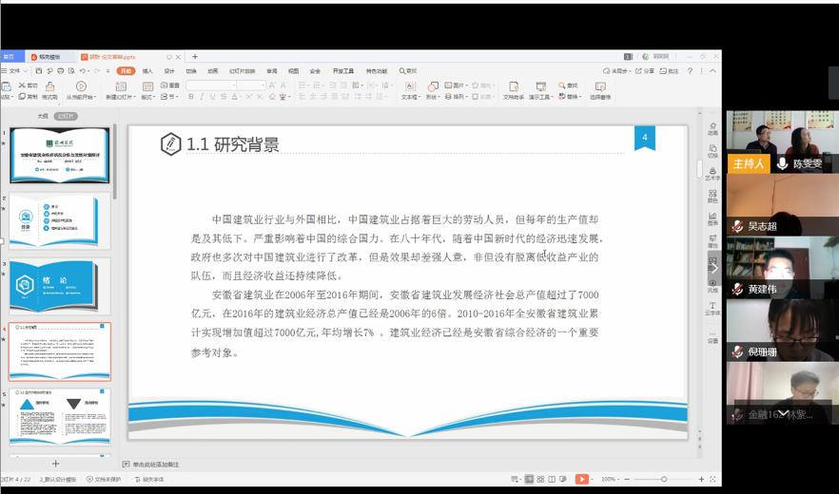Image resolution: width=839 pixels, height=494 pixels.
Task: Add a new slide with plus button
Action: (55, 464)
